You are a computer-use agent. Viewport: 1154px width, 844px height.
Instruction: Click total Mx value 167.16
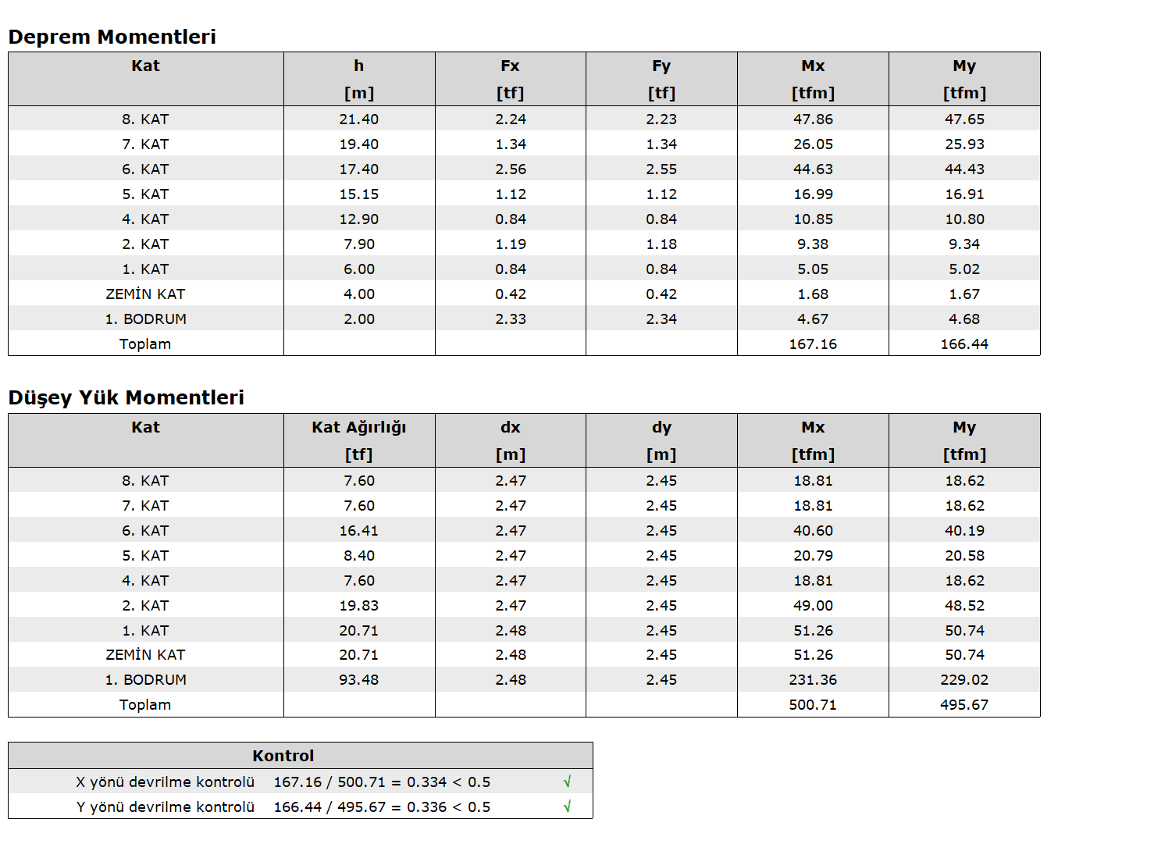[813, 344]
